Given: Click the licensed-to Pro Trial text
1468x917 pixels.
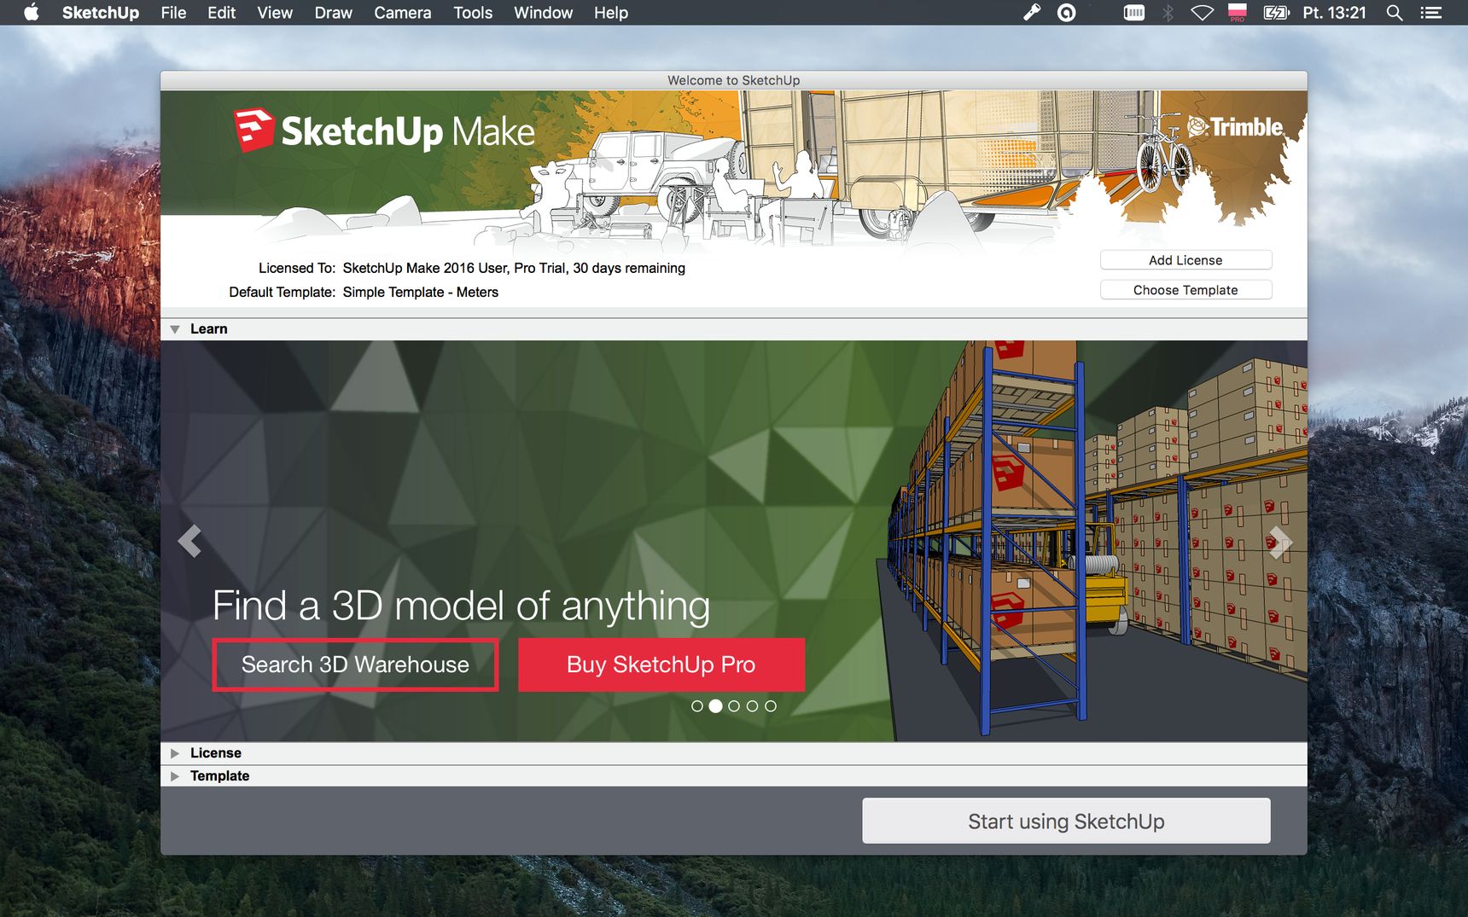Looking at the screenshot, I should click(514, 268).
